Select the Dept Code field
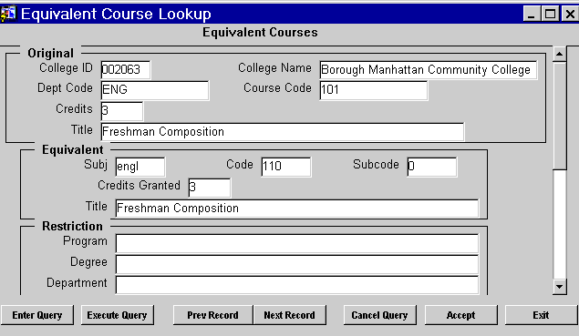Image resolution: width=579 pixels, height=336 pixels. point(155,90)
